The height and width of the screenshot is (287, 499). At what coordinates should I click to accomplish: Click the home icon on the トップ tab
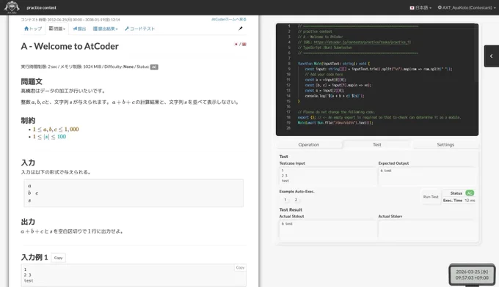[x=26, y=29]
